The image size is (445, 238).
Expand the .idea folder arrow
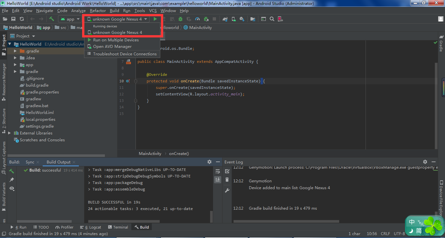[15, 58]
